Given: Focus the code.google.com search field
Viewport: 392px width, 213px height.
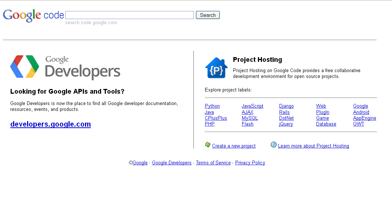Looking at the screenshot, I should (129, 15).
